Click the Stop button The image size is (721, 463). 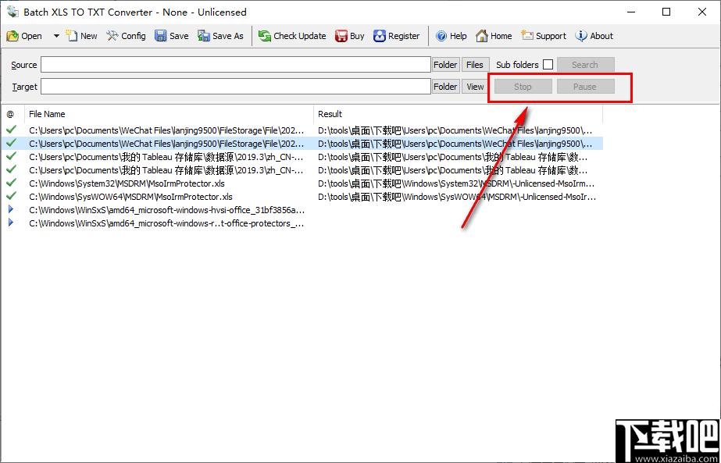coord(523,87)
